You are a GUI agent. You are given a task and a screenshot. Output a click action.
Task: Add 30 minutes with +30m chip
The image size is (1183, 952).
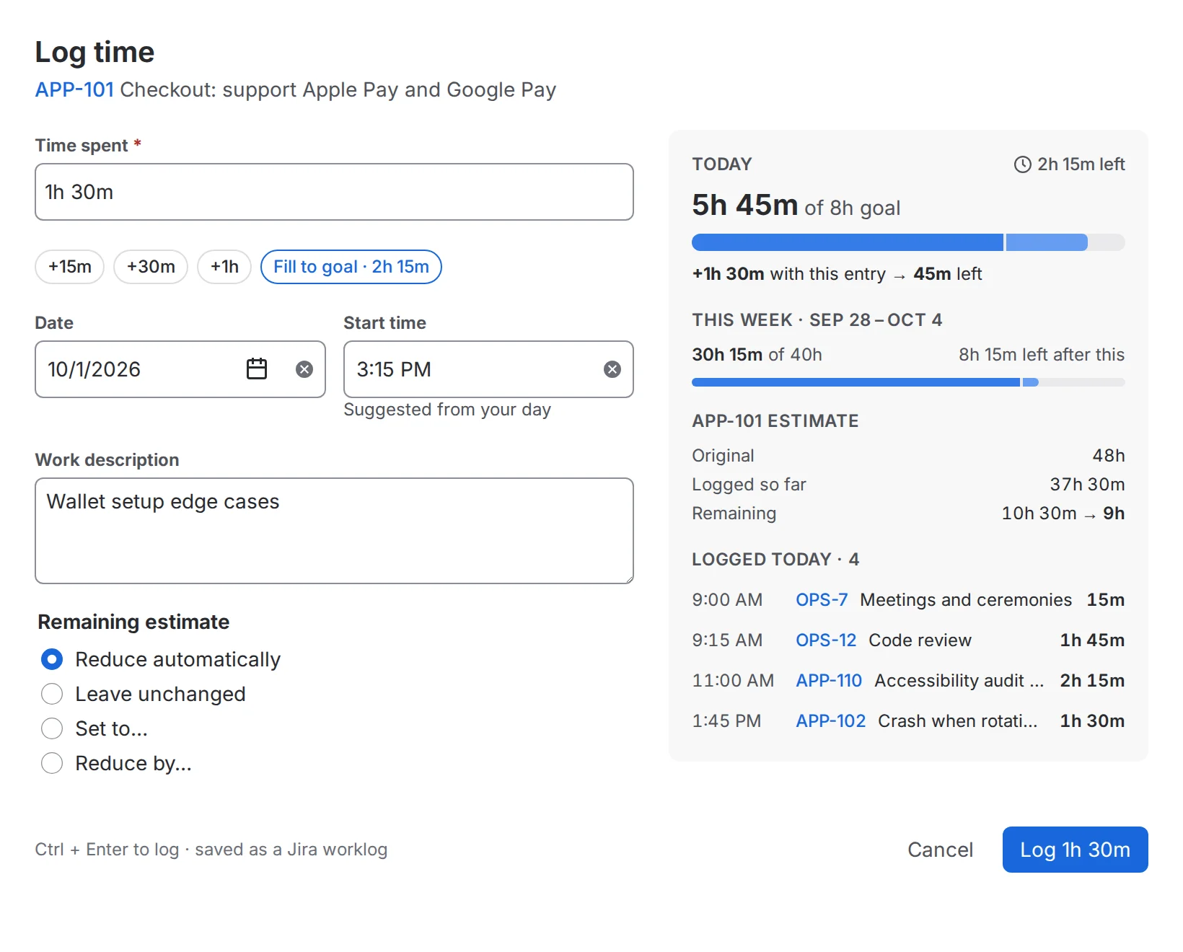(151, 267)
